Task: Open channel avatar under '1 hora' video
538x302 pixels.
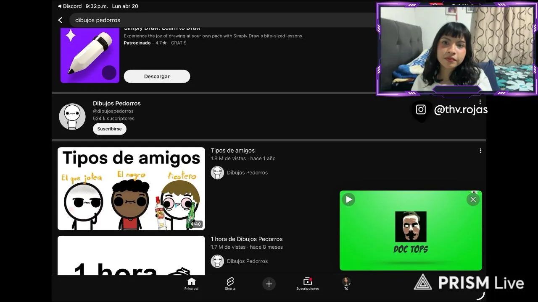Action: pyautogui.click(x=217, y=261)
